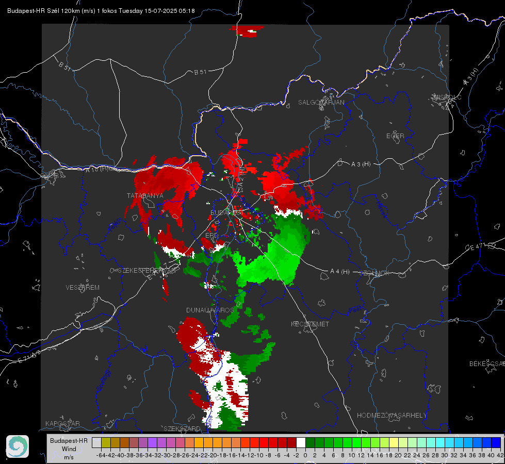Click the white swatch between -2 and 0

pos(301,442)
